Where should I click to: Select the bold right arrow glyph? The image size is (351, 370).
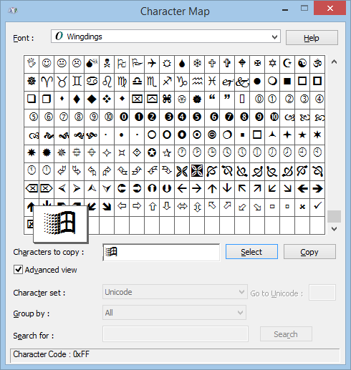pyautogui.click(x=317, y=188)
